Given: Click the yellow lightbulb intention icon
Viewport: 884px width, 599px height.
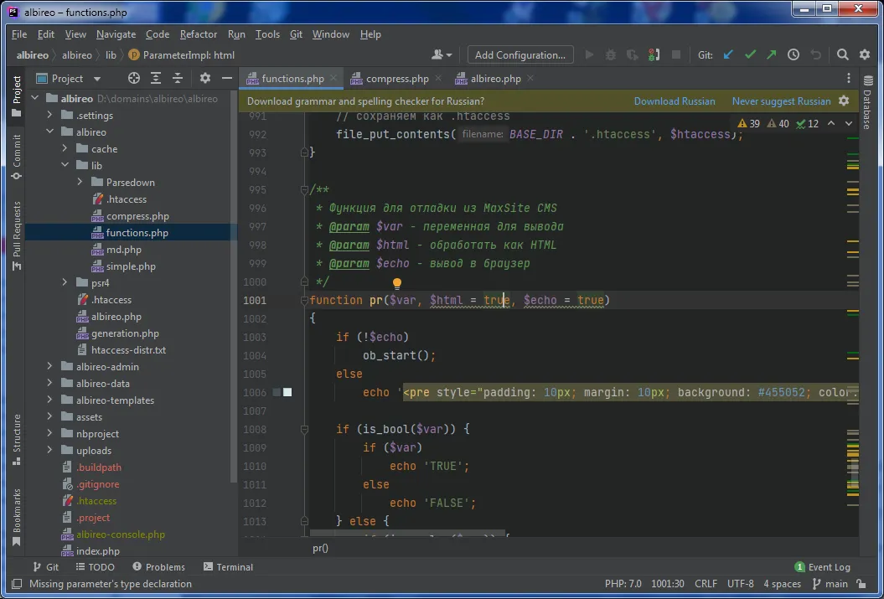Looking at the screenshot, I should 397,284.
